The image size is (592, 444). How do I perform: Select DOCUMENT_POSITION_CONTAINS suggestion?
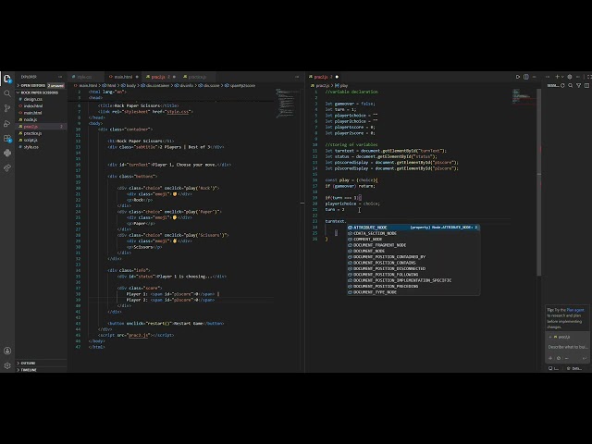tap(413, 263)
